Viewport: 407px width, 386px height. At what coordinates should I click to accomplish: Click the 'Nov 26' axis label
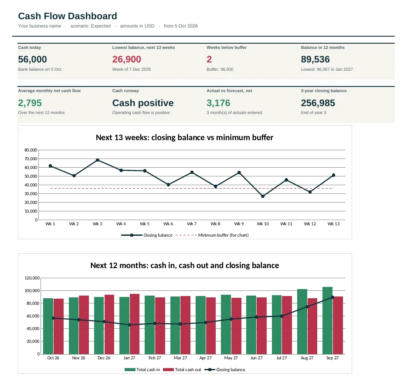click(78, 358)
